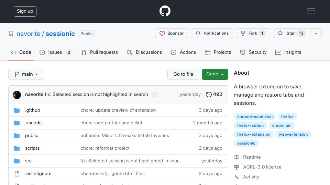Click the navorite owner link

click(x=29, y=34)
